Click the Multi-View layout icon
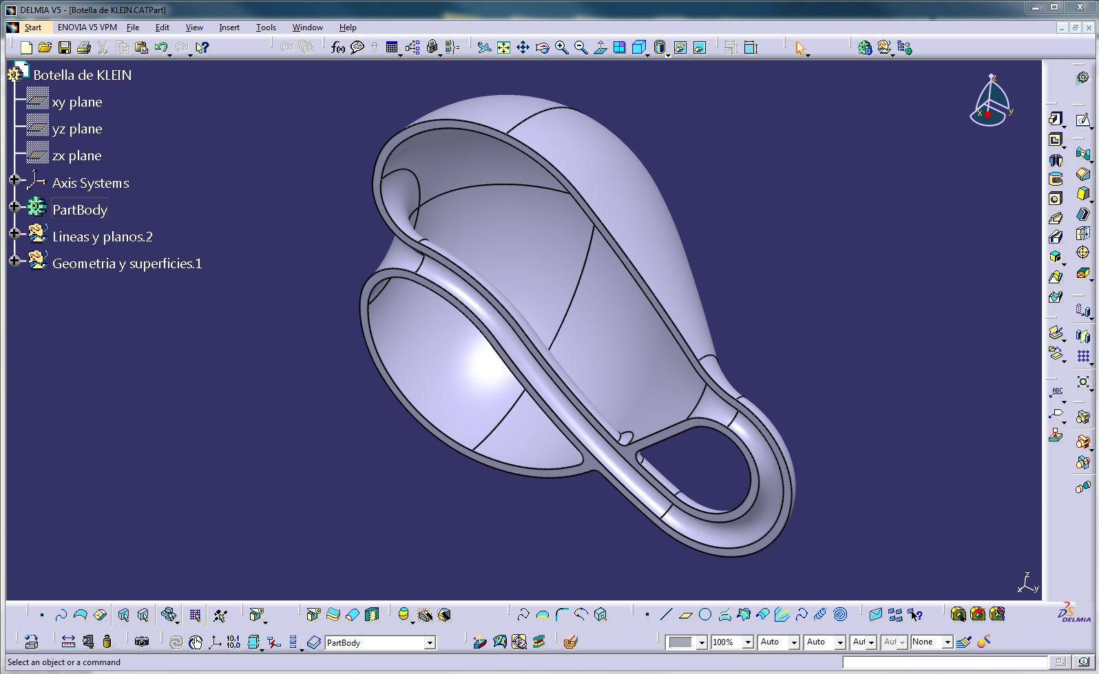Screen dimensions: 1099x674 click(620, 47)
